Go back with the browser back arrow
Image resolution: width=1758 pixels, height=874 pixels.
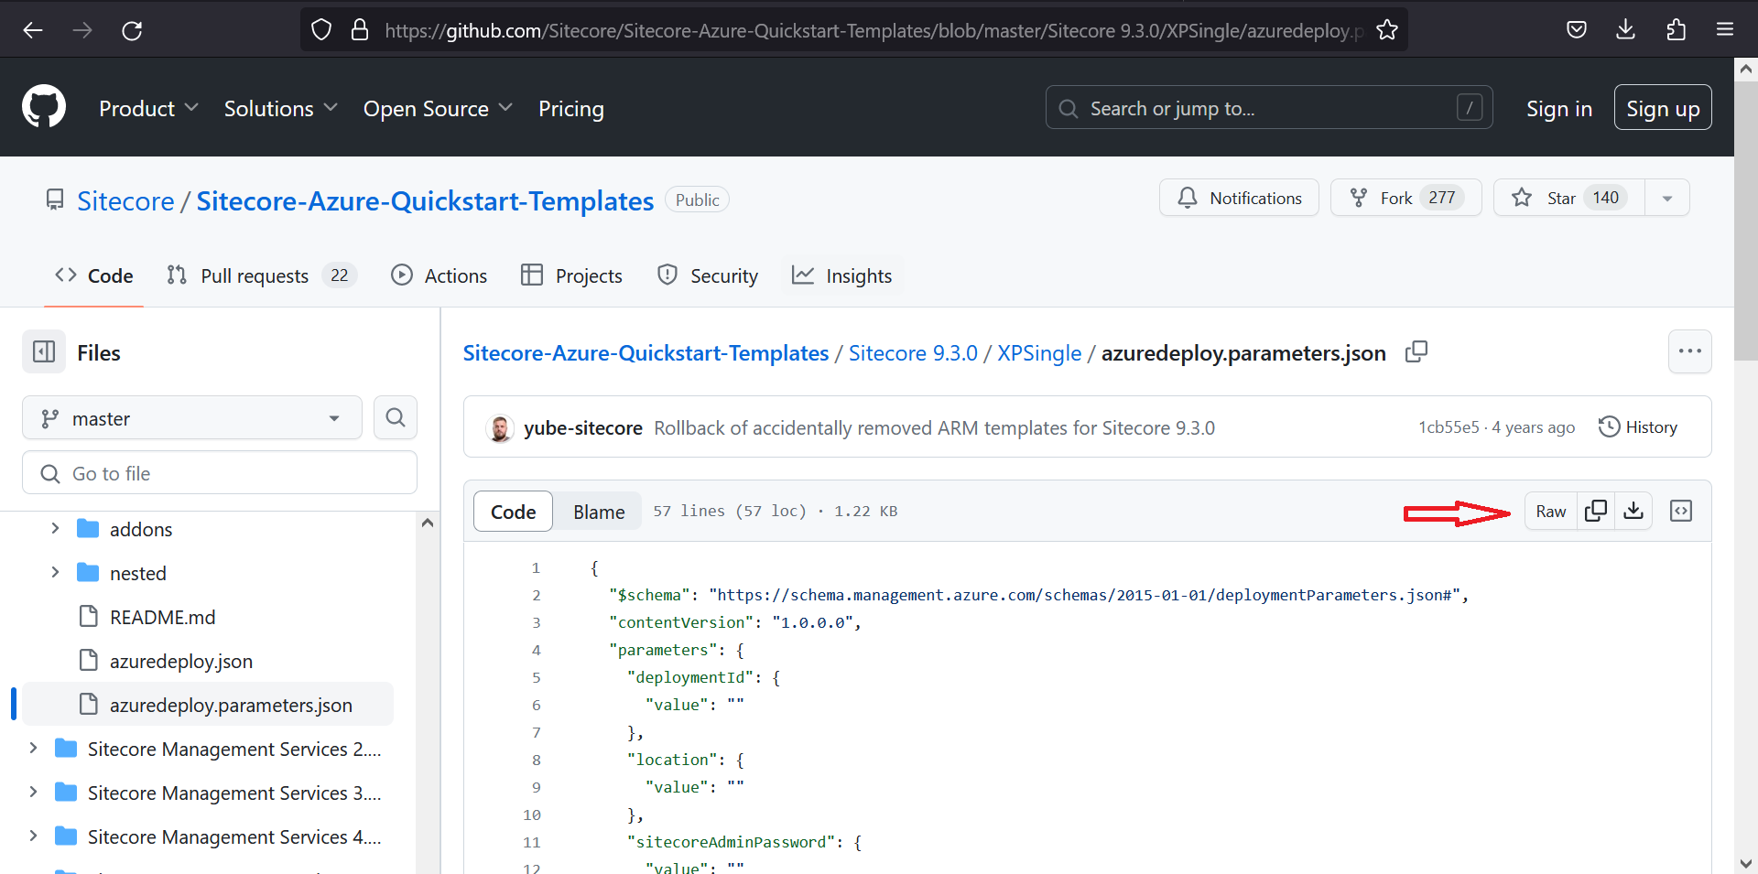pos(33,30)
